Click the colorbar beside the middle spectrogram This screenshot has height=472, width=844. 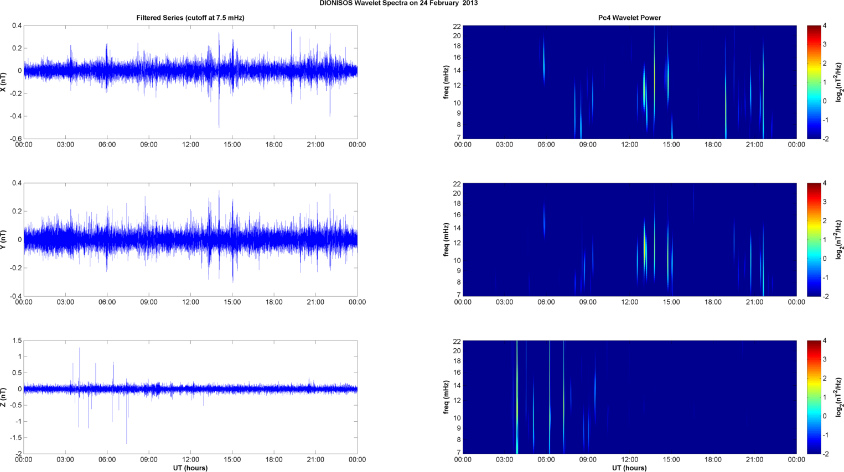tap(814, 239)
